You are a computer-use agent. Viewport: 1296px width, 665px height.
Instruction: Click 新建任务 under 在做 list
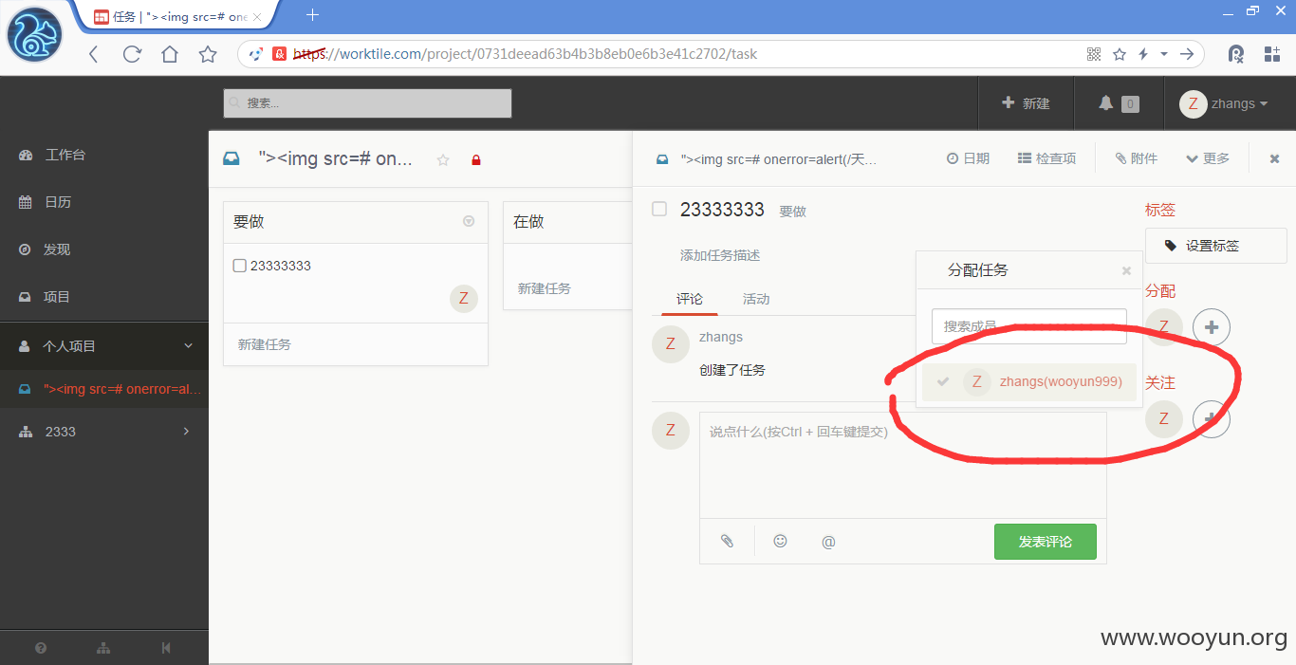(545, 288)
